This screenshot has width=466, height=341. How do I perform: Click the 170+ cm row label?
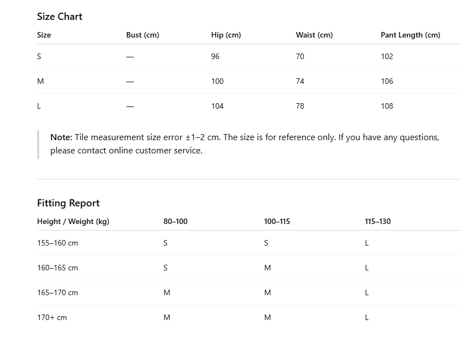52,317
